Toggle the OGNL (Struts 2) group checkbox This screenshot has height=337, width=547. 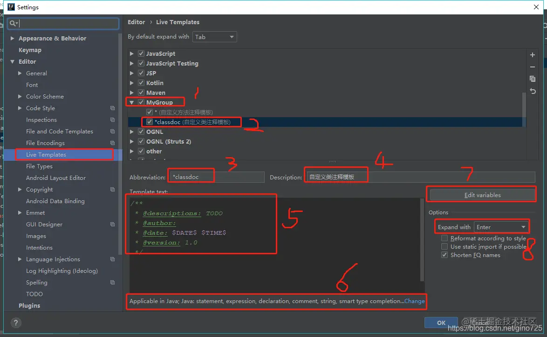tap(141, 141)
